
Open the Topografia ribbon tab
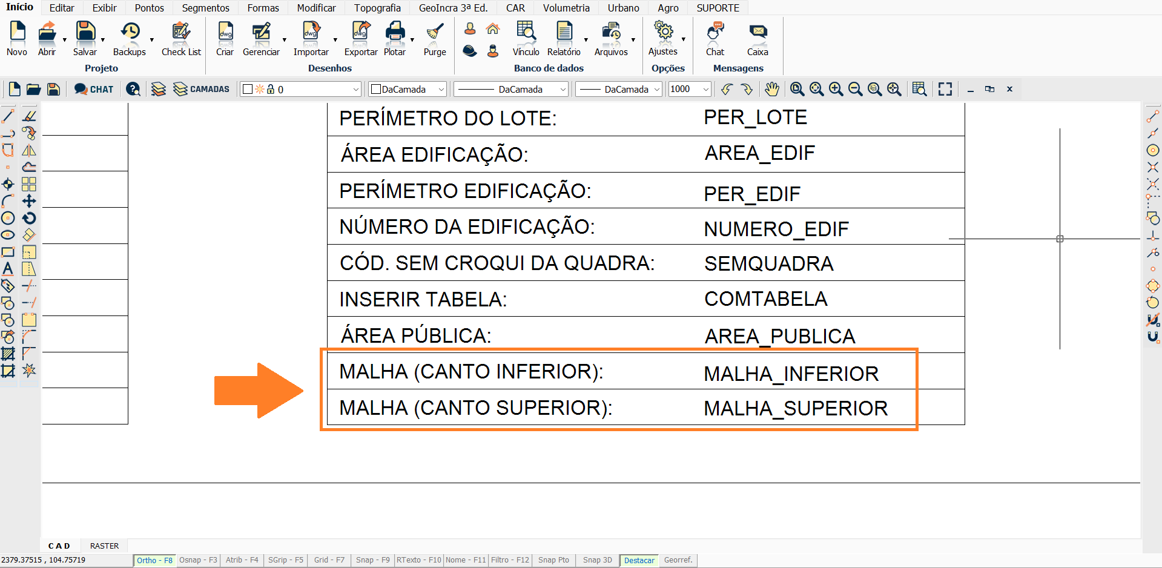coord(377,8)
